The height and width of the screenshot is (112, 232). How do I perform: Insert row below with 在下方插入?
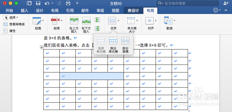86,25
